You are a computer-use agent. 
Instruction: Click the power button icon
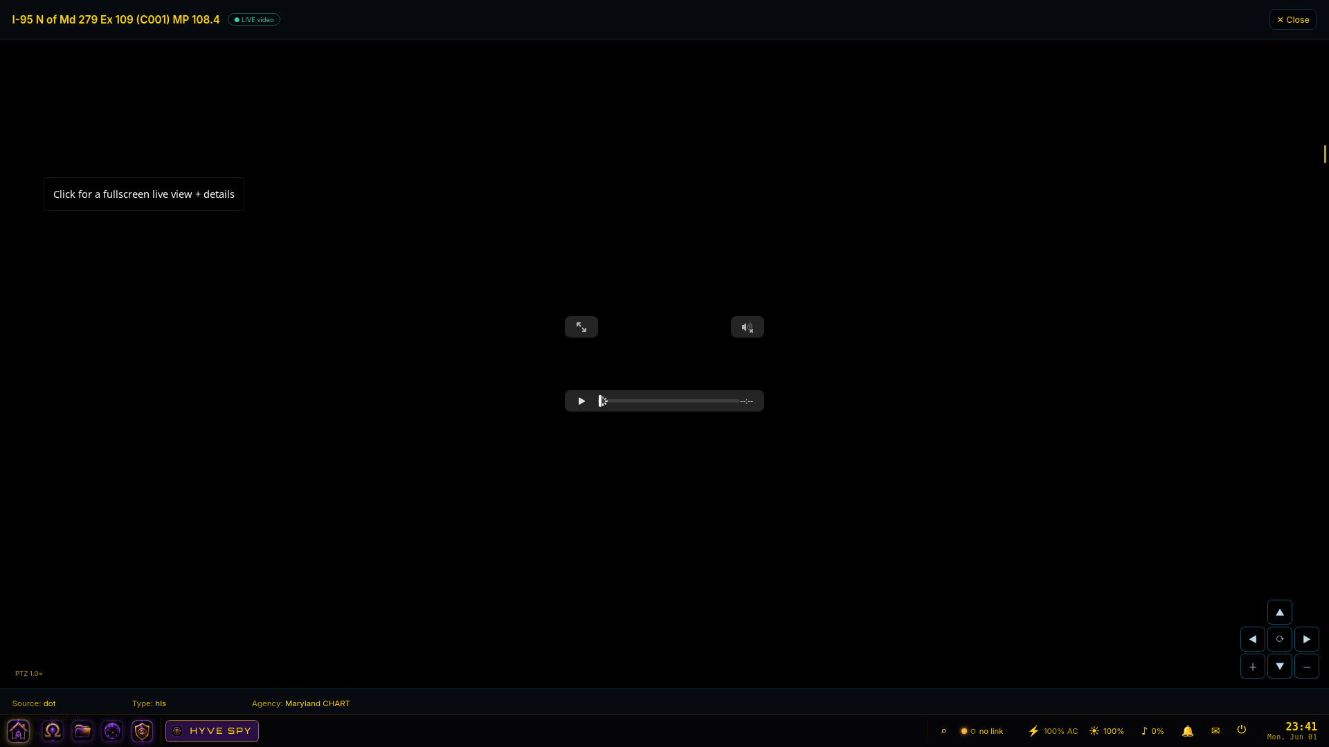point(1242,730)
